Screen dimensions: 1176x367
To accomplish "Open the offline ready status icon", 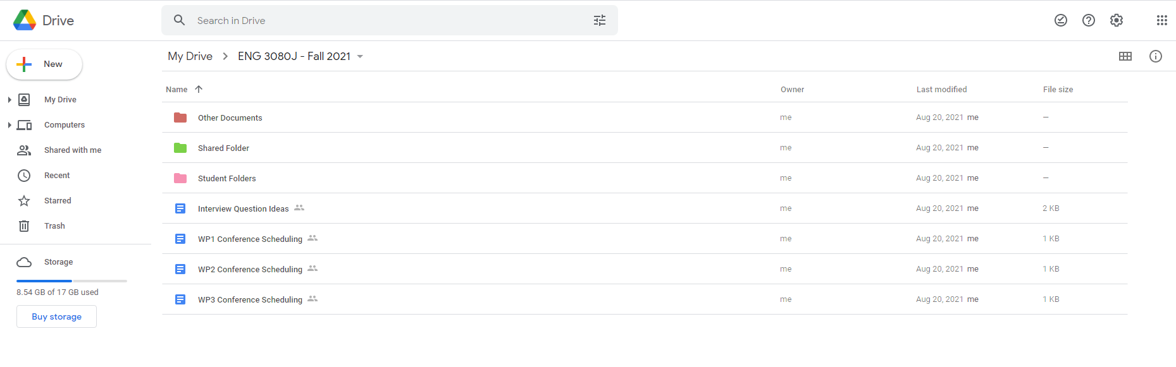I will [1061, 20].
